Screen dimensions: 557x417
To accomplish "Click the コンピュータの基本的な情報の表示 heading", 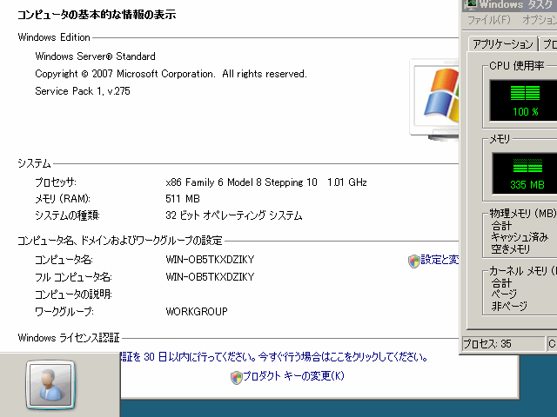I will (97, 15).
